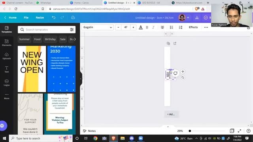Open the Elements sidebar panel
Image resolution: width=253 pixels, height=142 pixels.
[7, 43]
